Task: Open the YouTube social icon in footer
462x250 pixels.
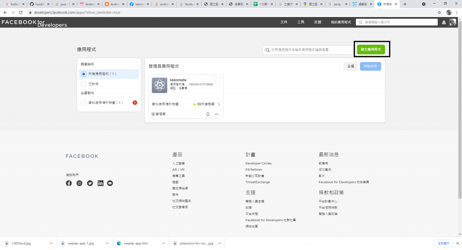Action: click(110, 183)
